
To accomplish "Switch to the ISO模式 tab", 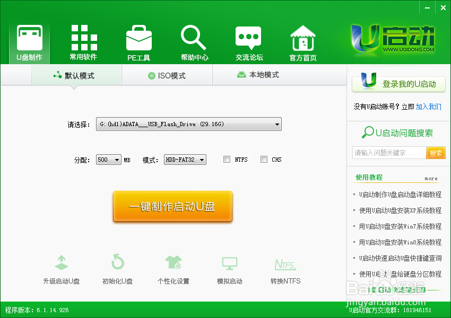I will pos(167,76).
